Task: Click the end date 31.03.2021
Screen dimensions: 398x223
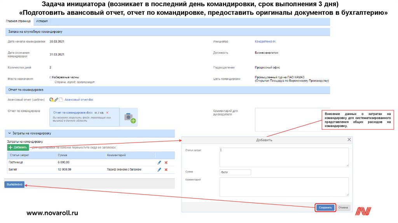Action: point(57,54)
